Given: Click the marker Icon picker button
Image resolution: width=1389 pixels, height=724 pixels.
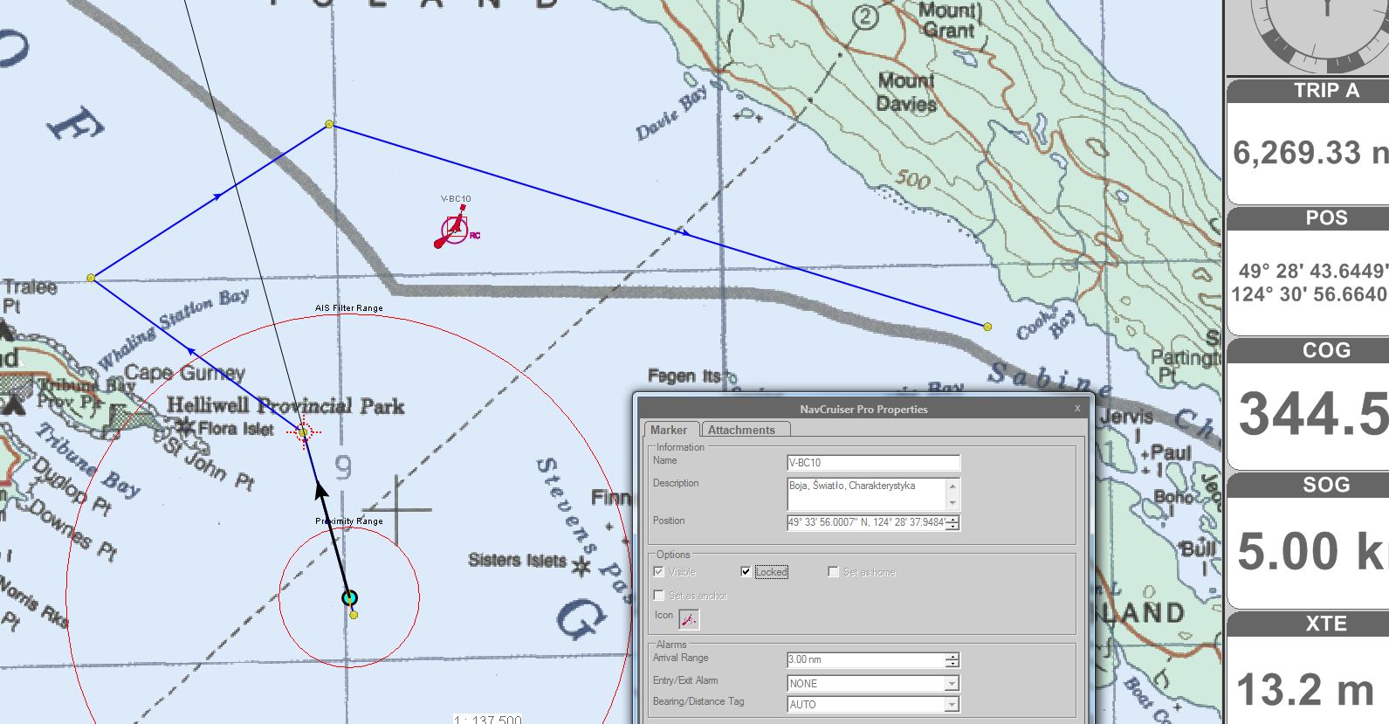Looking at the screenshot, I should [689, 619].
